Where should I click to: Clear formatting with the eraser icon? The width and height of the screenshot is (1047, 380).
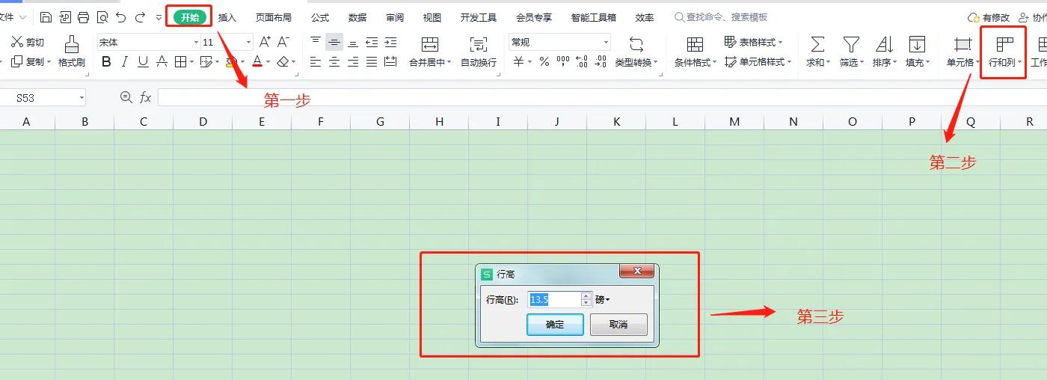283,62
